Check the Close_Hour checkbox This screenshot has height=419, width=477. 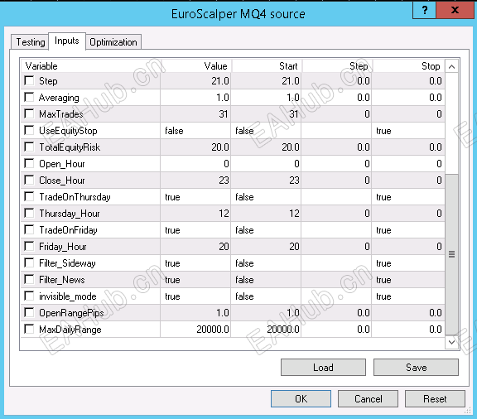(29, 181)
